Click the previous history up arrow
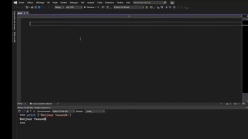This screenshot has height=139, width=248. pyautogui.click(x=31, y=111)
